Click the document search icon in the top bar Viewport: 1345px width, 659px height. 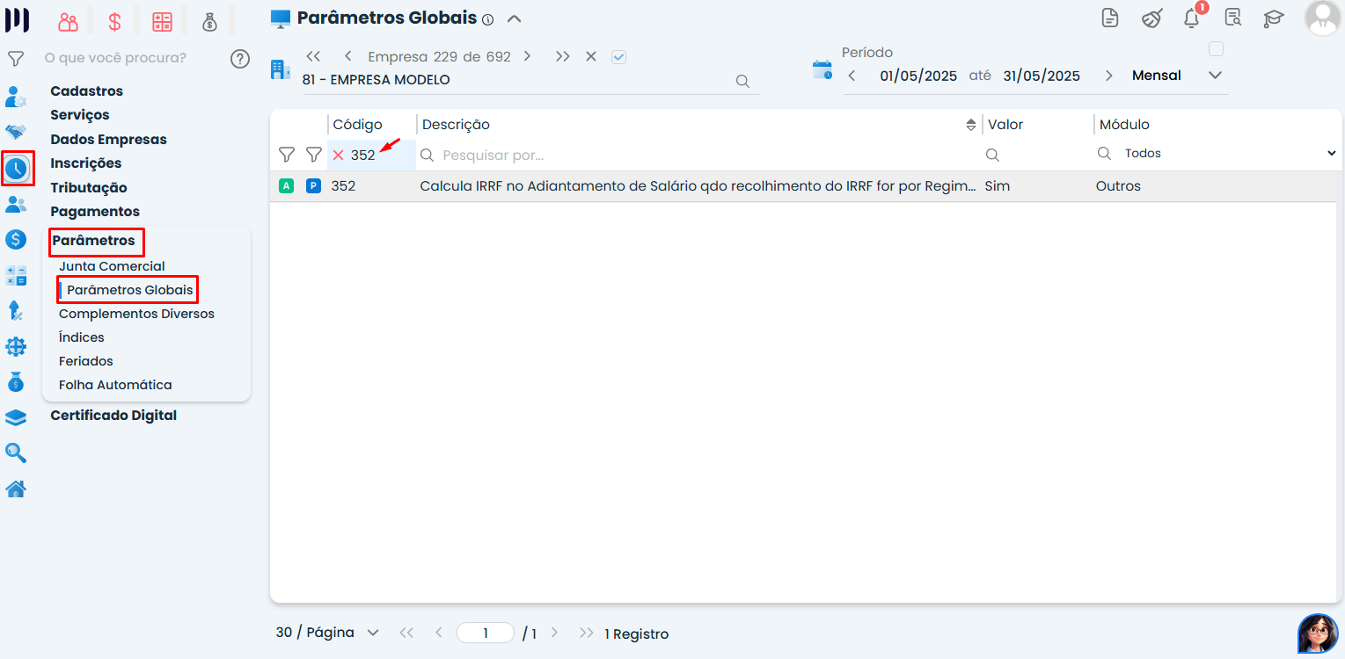pos(1232,18)
